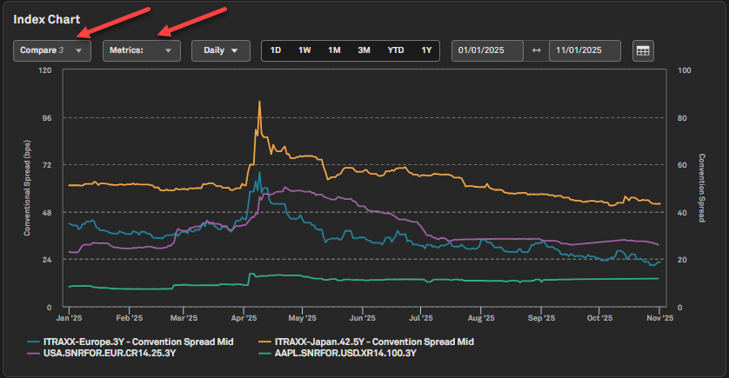Toggle AAPL.SNRFOR.USD.XR14.100.3Y legend series
The width and height of the screenshot is (729, 378).
338,354
